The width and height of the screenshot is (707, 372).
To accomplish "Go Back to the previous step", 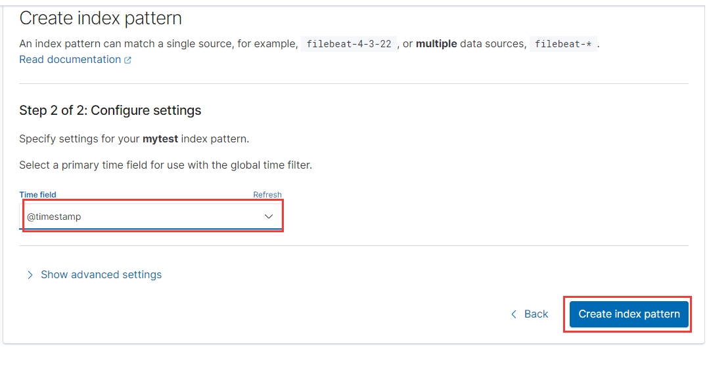I will 536,314.
